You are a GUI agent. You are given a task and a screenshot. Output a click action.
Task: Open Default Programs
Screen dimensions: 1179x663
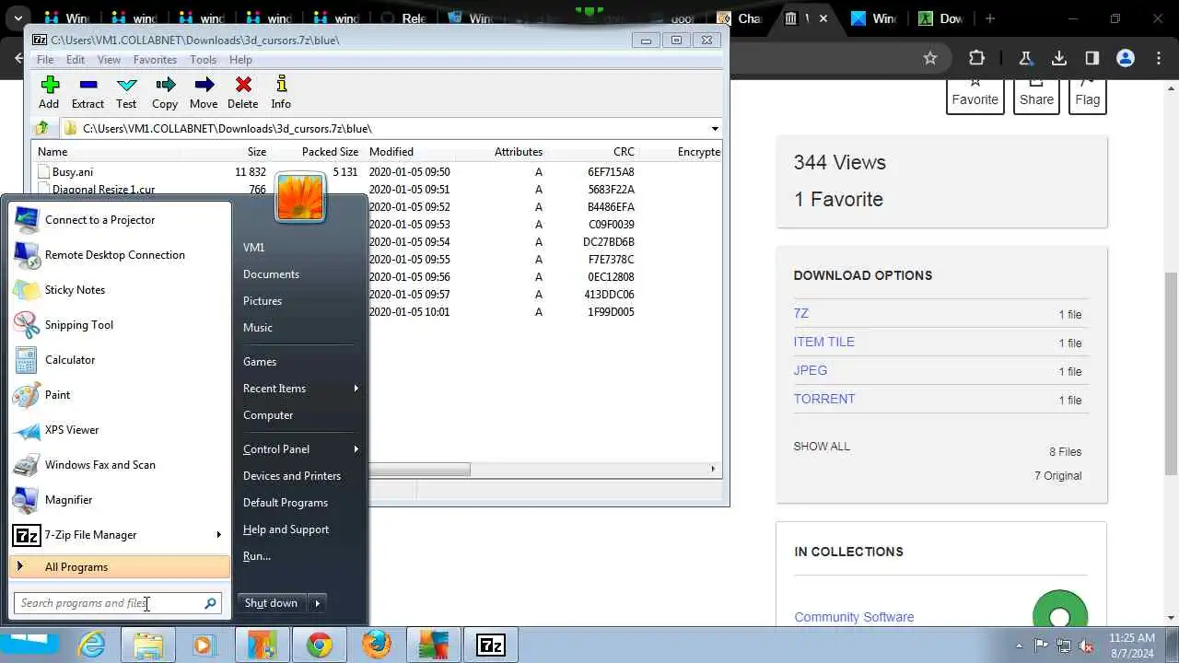click(x=286, y=503)
